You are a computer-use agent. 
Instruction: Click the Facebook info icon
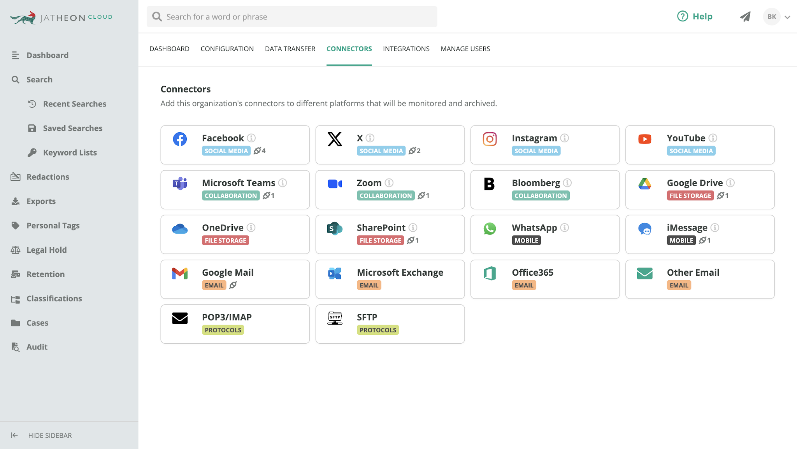(x=251, y=138)
